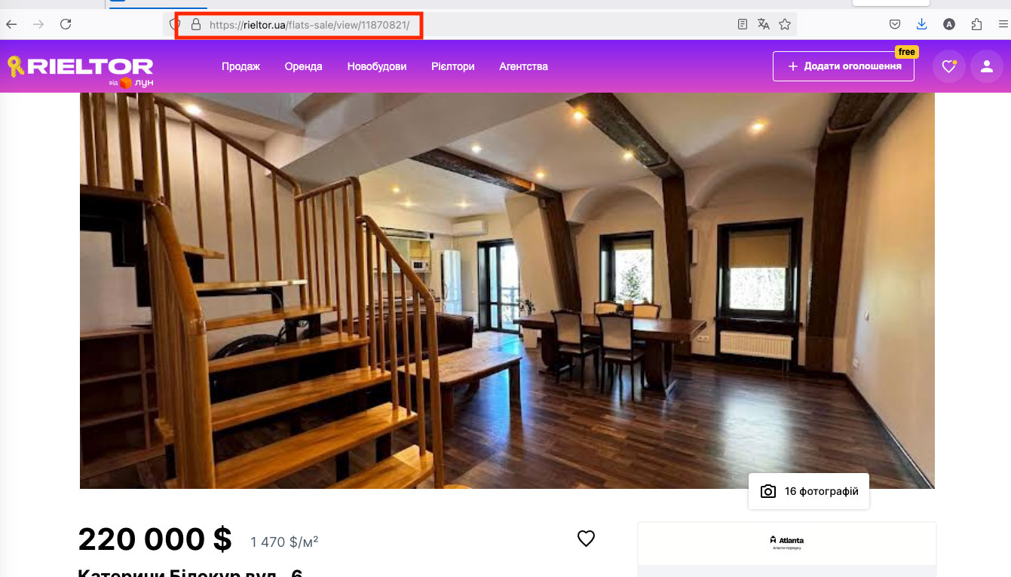This screenshot has height=577, width=1011.
Task: Go to Рієлтори section
Action: [453, 66]
